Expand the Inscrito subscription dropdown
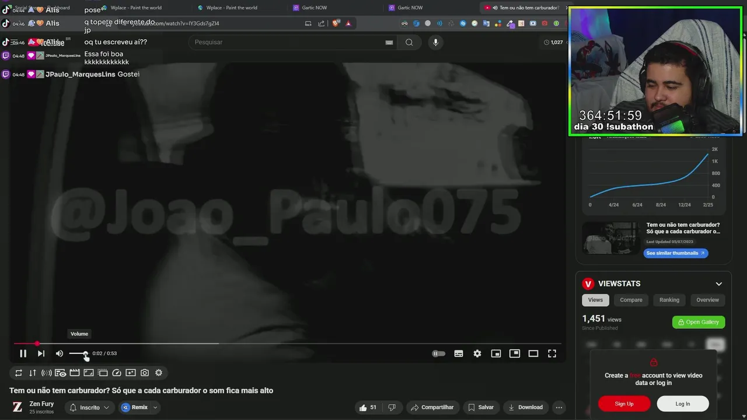This screenshot has width=747, height=420. tap(90, 407)
